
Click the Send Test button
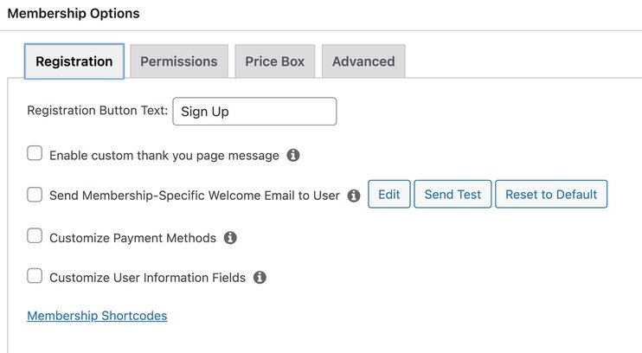(453, 195)
